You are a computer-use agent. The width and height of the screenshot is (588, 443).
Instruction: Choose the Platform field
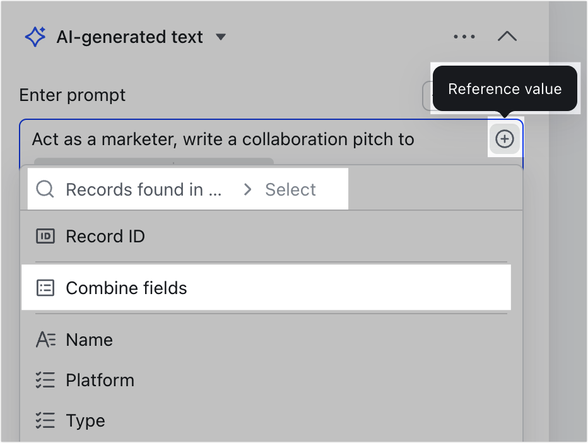(x=271, y=380)
